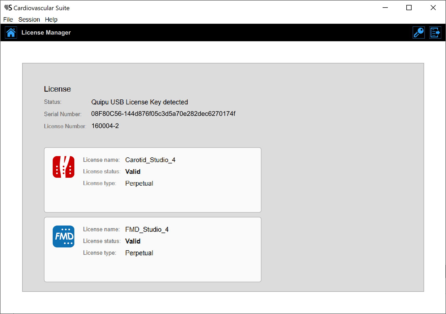
Task: Open the Session menu
Action: pyautogui.click(x=29, y=20)
